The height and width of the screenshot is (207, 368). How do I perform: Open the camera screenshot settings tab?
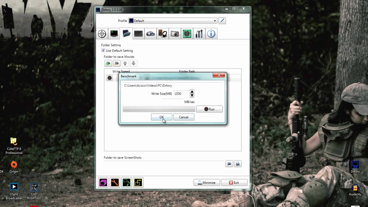(x=175, y=34)
